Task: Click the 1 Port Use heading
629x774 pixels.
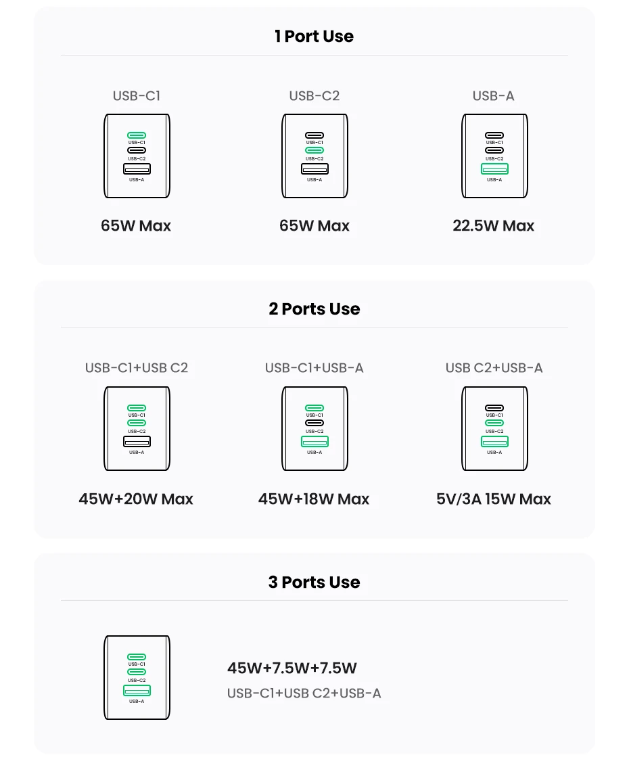Action: point(314,37)
